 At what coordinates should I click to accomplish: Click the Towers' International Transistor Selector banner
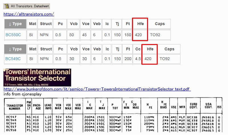[37, 77]
